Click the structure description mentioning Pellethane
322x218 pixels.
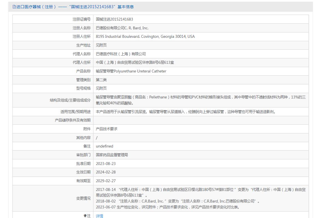click(x=201, y=100)
